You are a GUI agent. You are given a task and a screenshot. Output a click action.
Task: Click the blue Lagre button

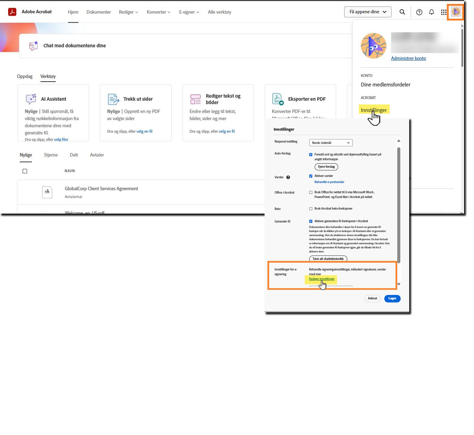coord(392,298)
